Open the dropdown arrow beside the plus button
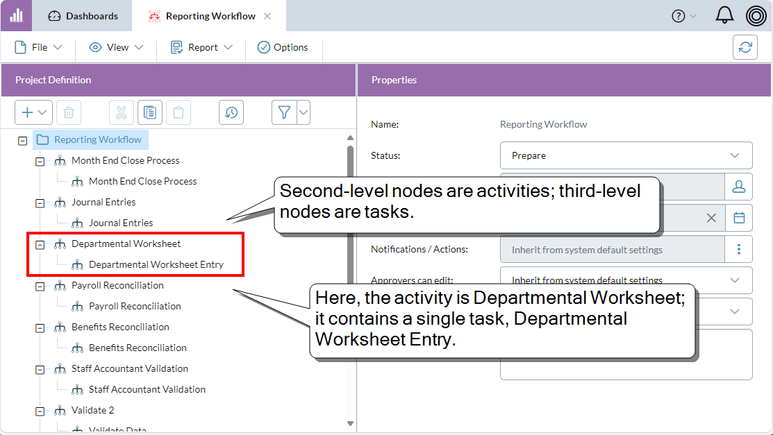 pyautogui.click(x=43, y=113)
